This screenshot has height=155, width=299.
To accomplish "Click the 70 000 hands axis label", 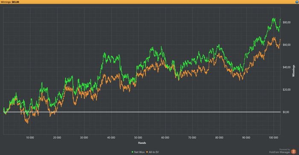I will point(192,137).
